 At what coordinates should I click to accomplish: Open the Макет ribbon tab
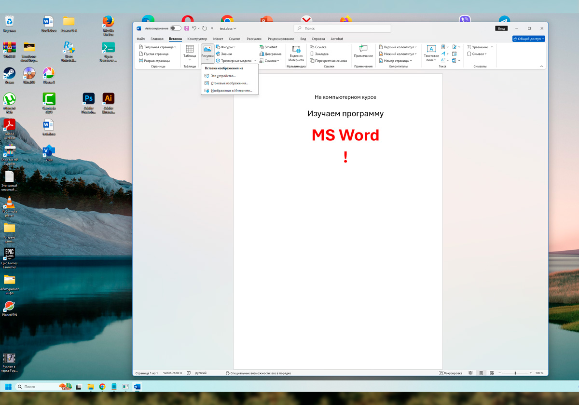[x=218, y=39]
